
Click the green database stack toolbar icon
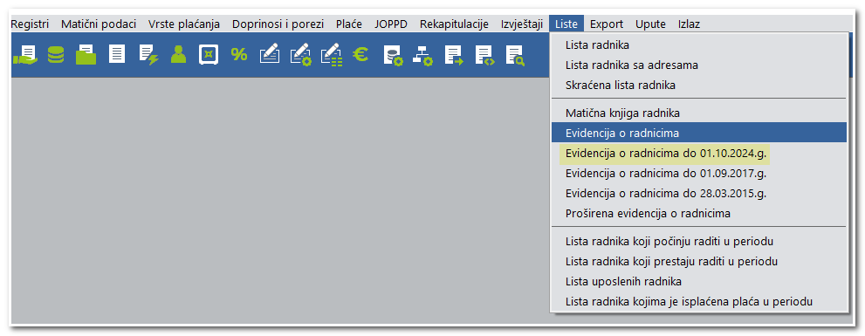[x=56, y=55]
